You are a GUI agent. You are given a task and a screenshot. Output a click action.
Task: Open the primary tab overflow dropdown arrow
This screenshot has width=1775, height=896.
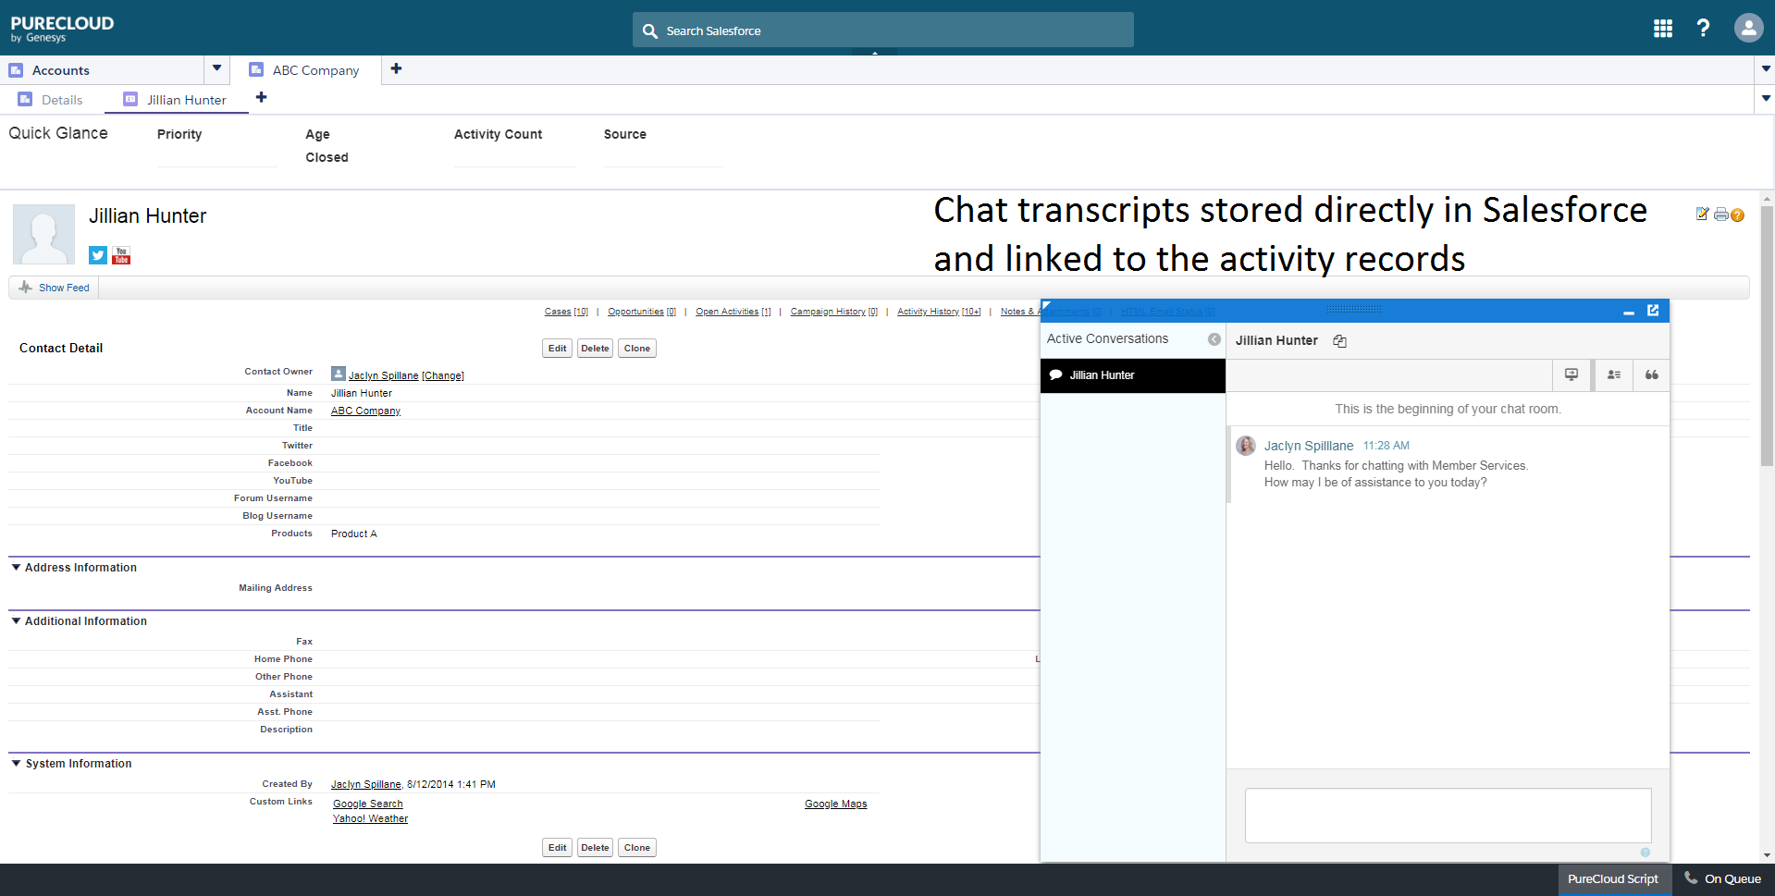[x=1765, y=68]
